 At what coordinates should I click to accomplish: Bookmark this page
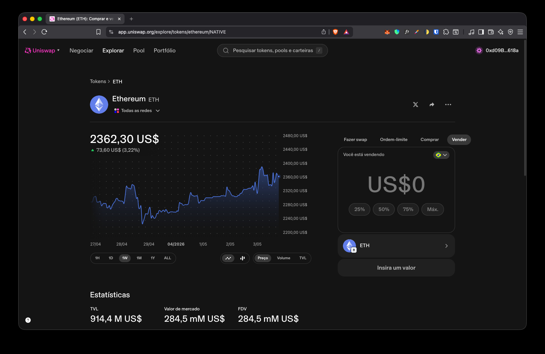[x=98, y=32]
